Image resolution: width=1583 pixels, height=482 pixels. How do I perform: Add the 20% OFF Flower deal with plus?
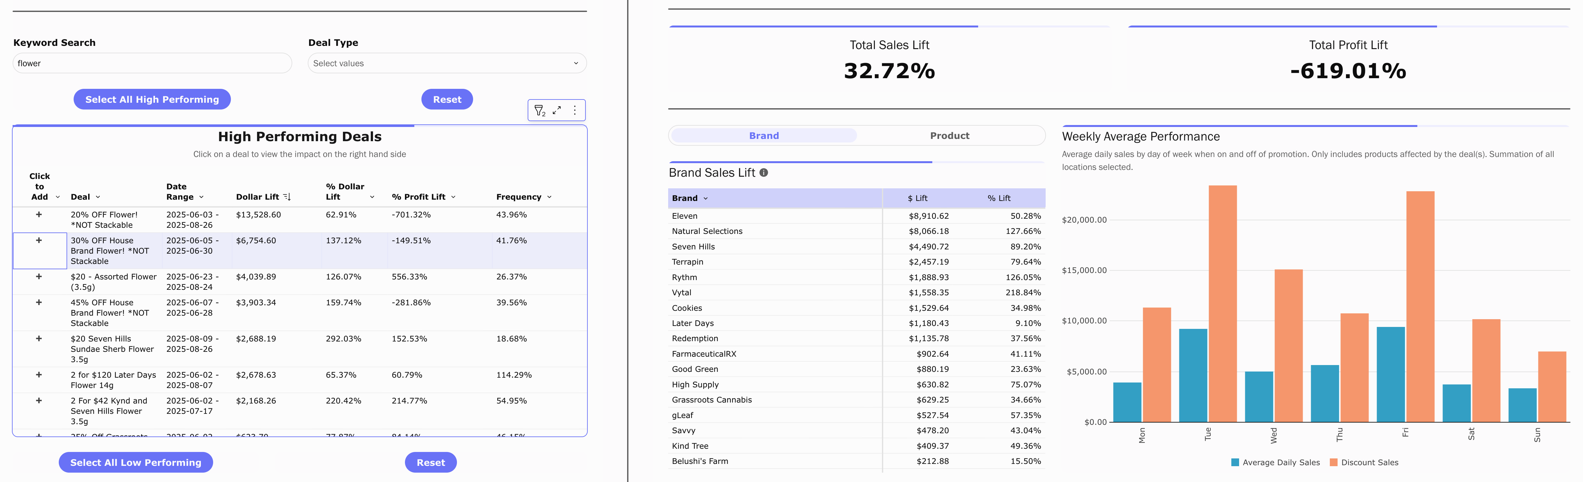[x=39, y=215]
